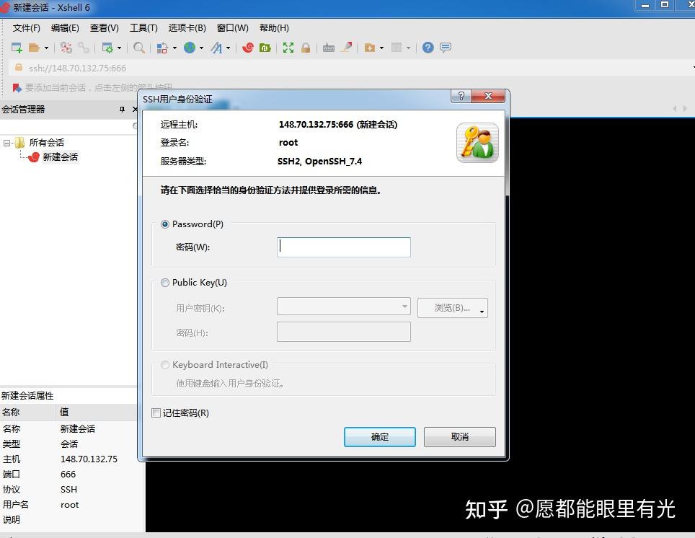Image resolution: width=695 pixels, height=538 pixels.
Task: Click the protocol value SSH
Action: pos(68,489)
